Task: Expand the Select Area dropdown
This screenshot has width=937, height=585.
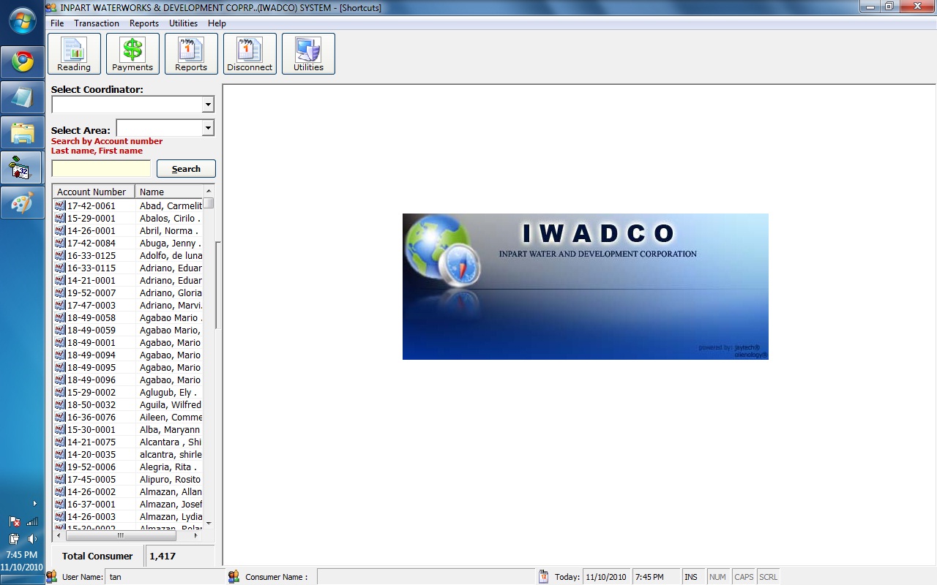Action: coord(209,127)
